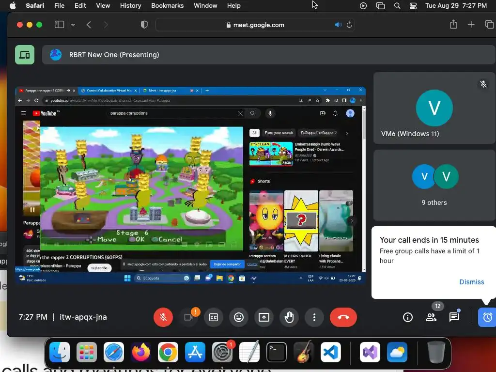Click the shared screen's YouTube video
The height and width of the screenshot is (372, 496).
(141, 188)
